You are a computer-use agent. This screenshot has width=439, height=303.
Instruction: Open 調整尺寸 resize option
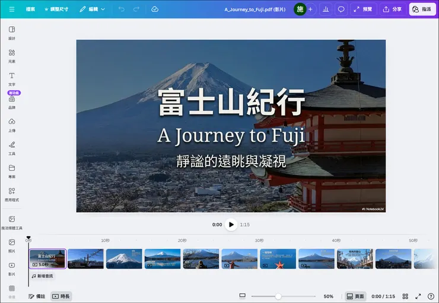coord(56,9)
